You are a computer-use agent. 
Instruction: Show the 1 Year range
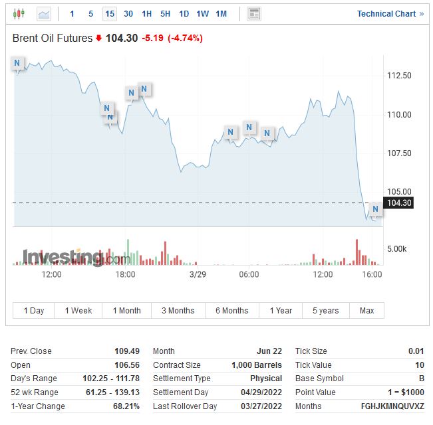281,310
